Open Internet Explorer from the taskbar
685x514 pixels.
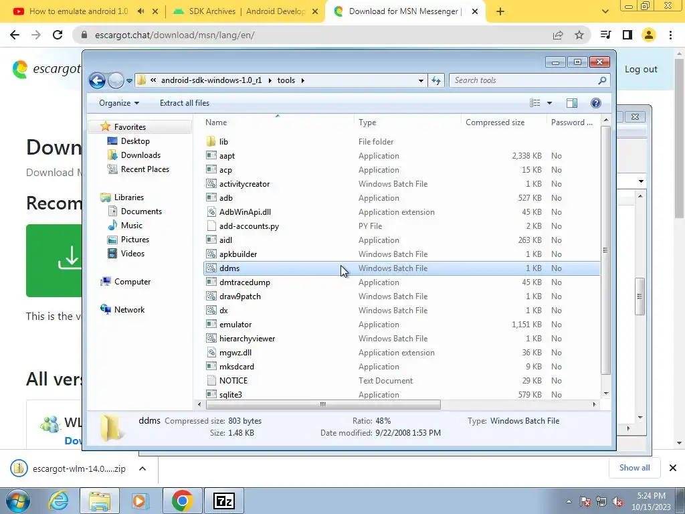tap(59, 501)
